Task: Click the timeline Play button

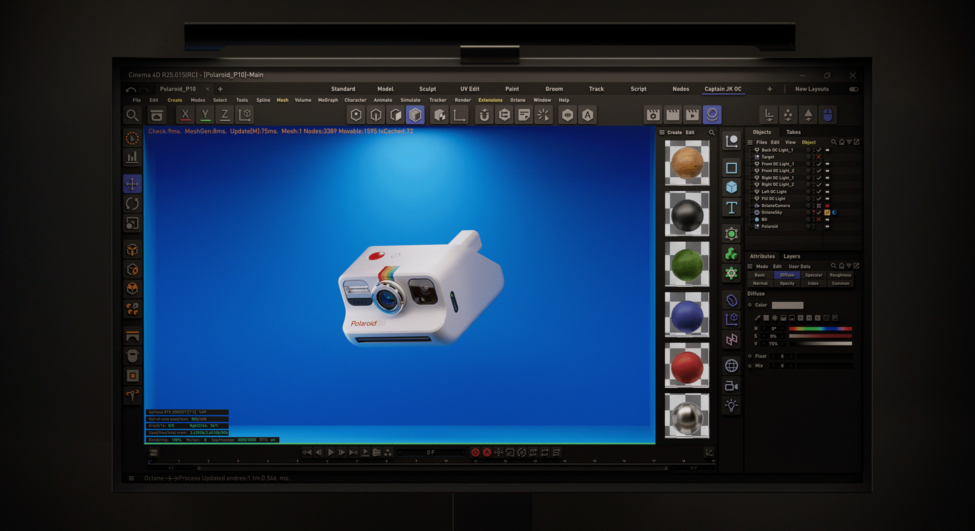Action: 331,452
